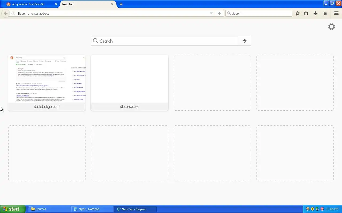Screen dimensions: 342x213
Task: Open a new tab with plus button
Action: pos(121,4)
